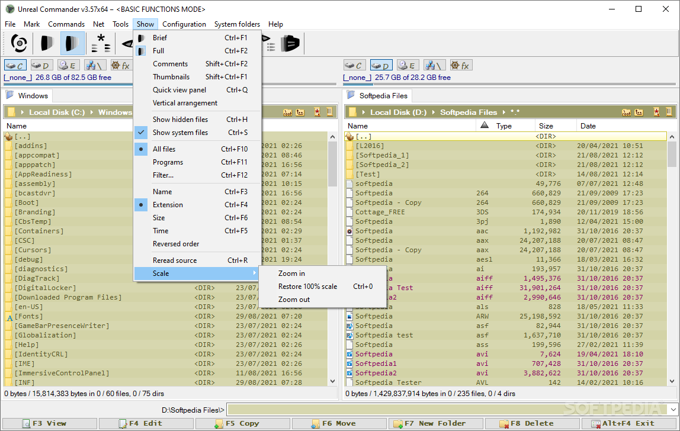The height and width of the screenshot is (431, 680).
Task: Expand Local Disk (D:) path arrow
Action: (x=364, y=112)
